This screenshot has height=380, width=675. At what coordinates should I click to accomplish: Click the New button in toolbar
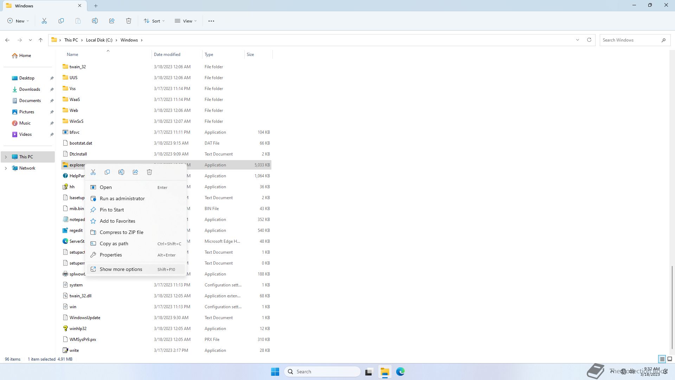coord(18,21)
